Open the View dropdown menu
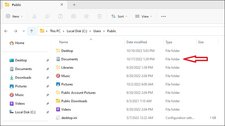The width and height of the screenshot is (225, 126). click(144, 16)
